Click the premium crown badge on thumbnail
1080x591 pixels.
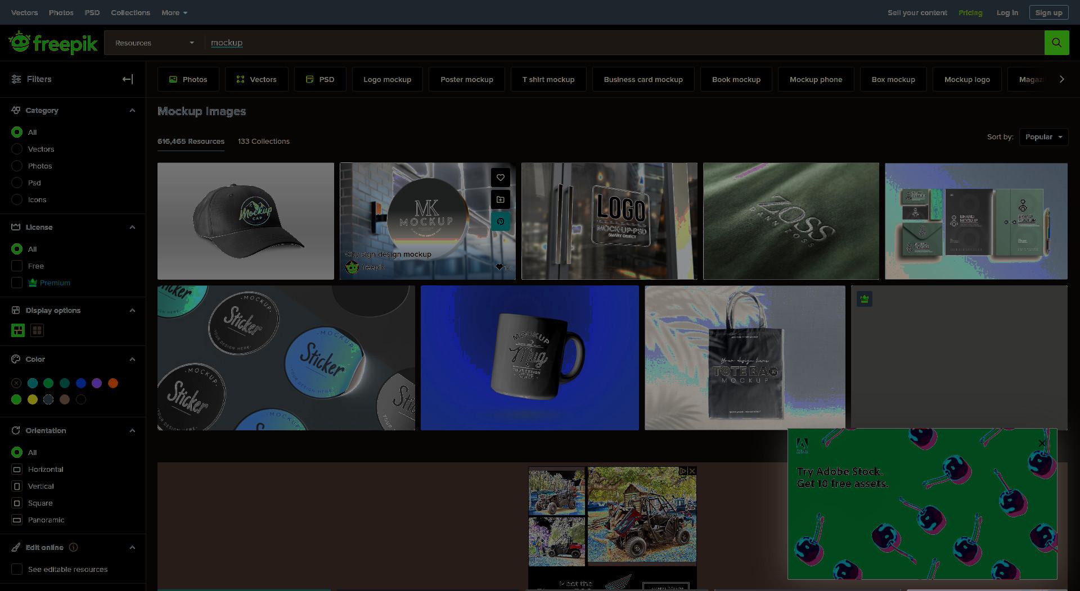coord(865,299)
